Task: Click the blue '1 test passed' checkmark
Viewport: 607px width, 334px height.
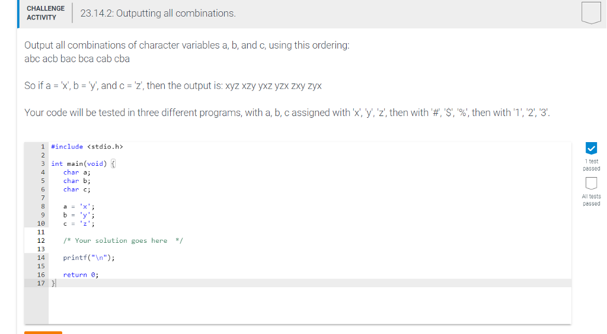Action: point(591,148)
